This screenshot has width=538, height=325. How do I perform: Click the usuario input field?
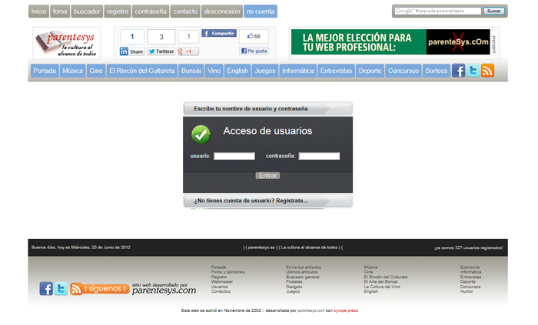(x=234, y=156)
